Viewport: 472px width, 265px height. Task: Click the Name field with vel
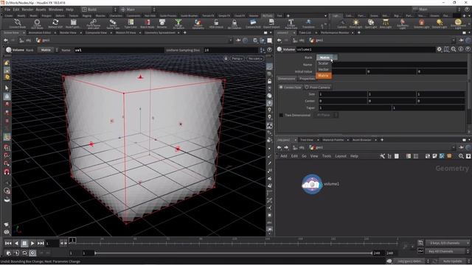(x=119, y=50)
